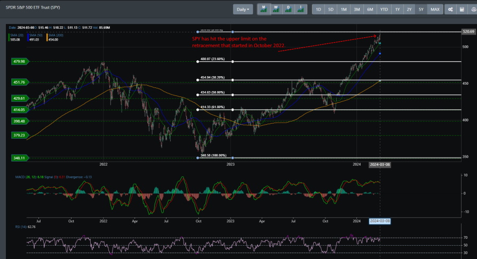Select the 429.61 green price label

(x=19, y=98)
